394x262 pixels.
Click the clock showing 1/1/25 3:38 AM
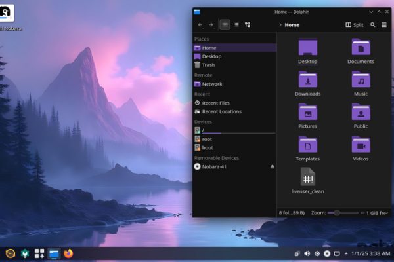[371, 253]
